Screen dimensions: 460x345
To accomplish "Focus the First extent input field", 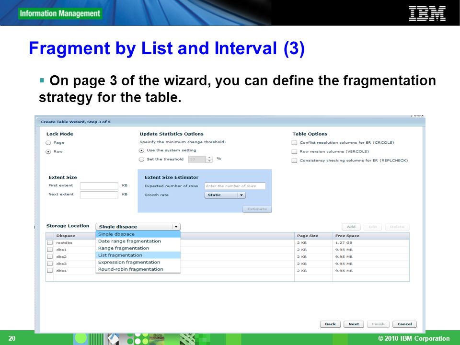I will (99, 186).
